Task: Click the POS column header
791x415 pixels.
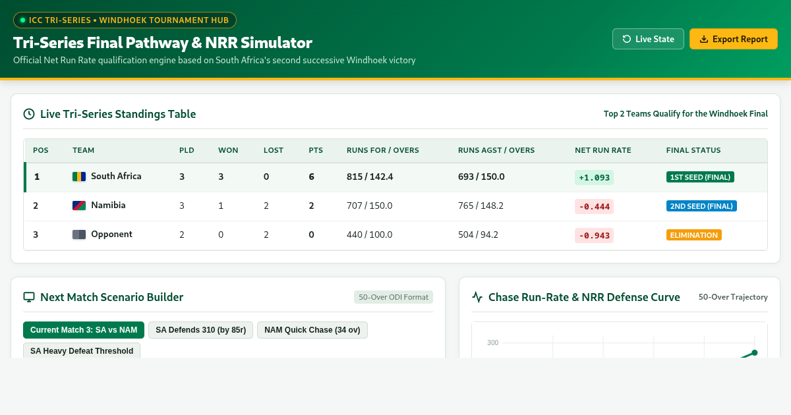Action: click(x=41, y=150)
